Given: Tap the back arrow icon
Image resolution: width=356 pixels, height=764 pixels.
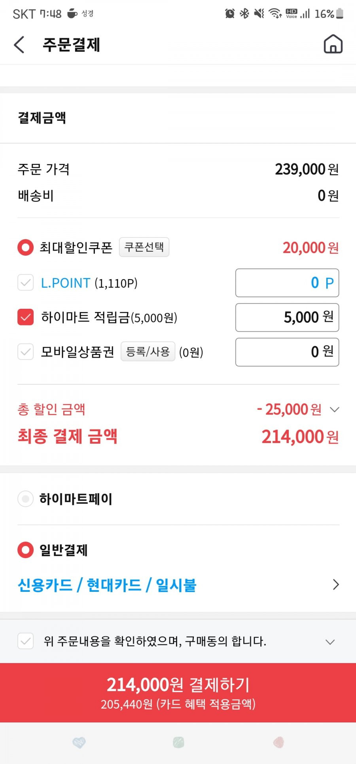Looking at the screenshot, I should [19, 44].
